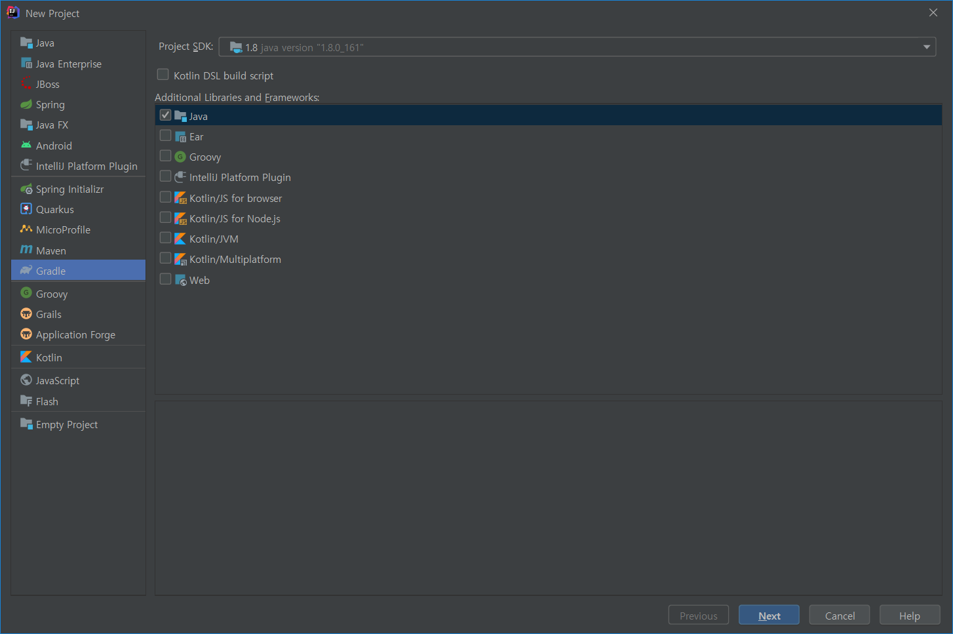Pick the Application Forge icon
The image size is (953, 634).
(x=26, y=334)
